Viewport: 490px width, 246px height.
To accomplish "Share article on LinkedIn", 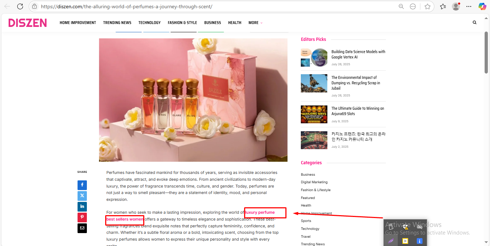I will pyautogui.click(x=82, y=207).
